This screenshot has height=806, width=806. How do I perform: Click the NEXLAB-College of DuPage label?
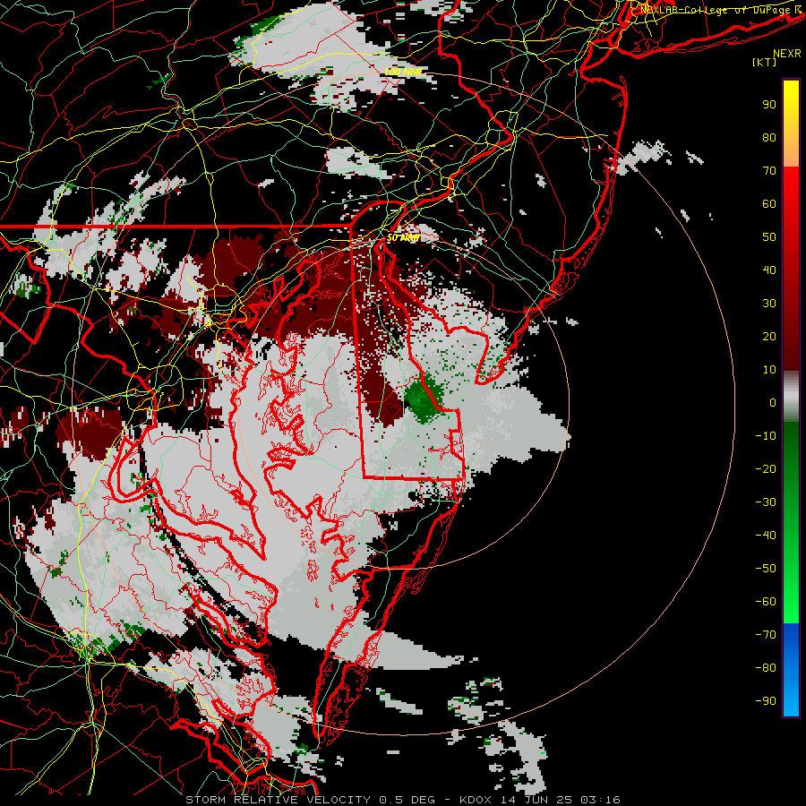click(720, 10)
